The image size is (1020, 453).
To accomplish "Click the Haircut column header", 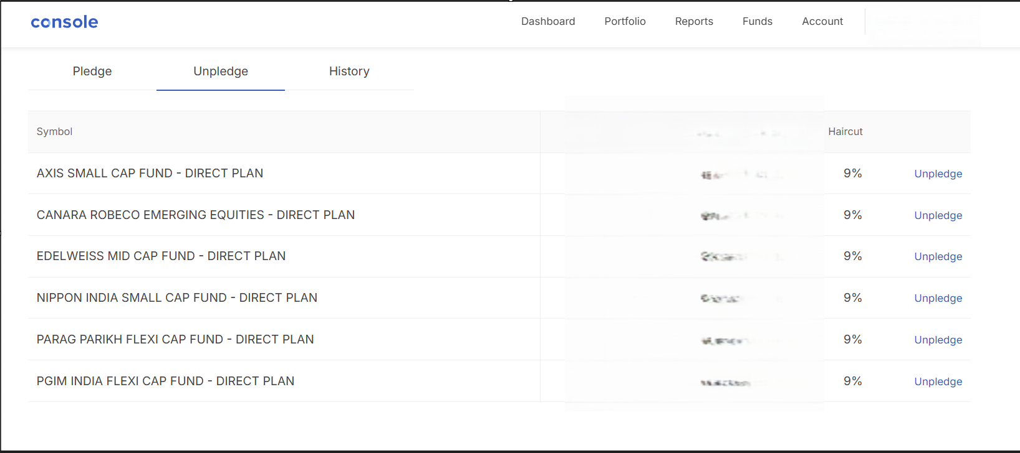I will [845, 131].
